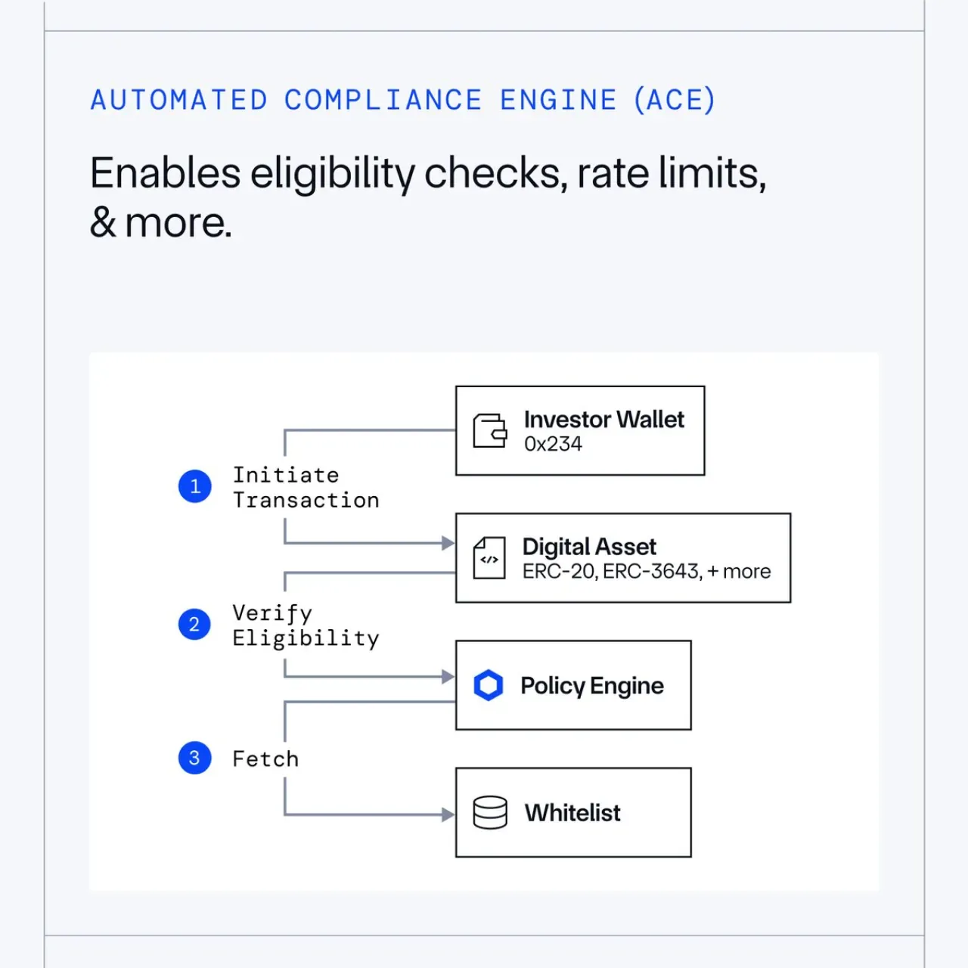Image resolution: width=968 pixels, height=968 pixels.
Task: Click the arrowhead pointing into Policy Engine box
Action: tap(448, 677)
